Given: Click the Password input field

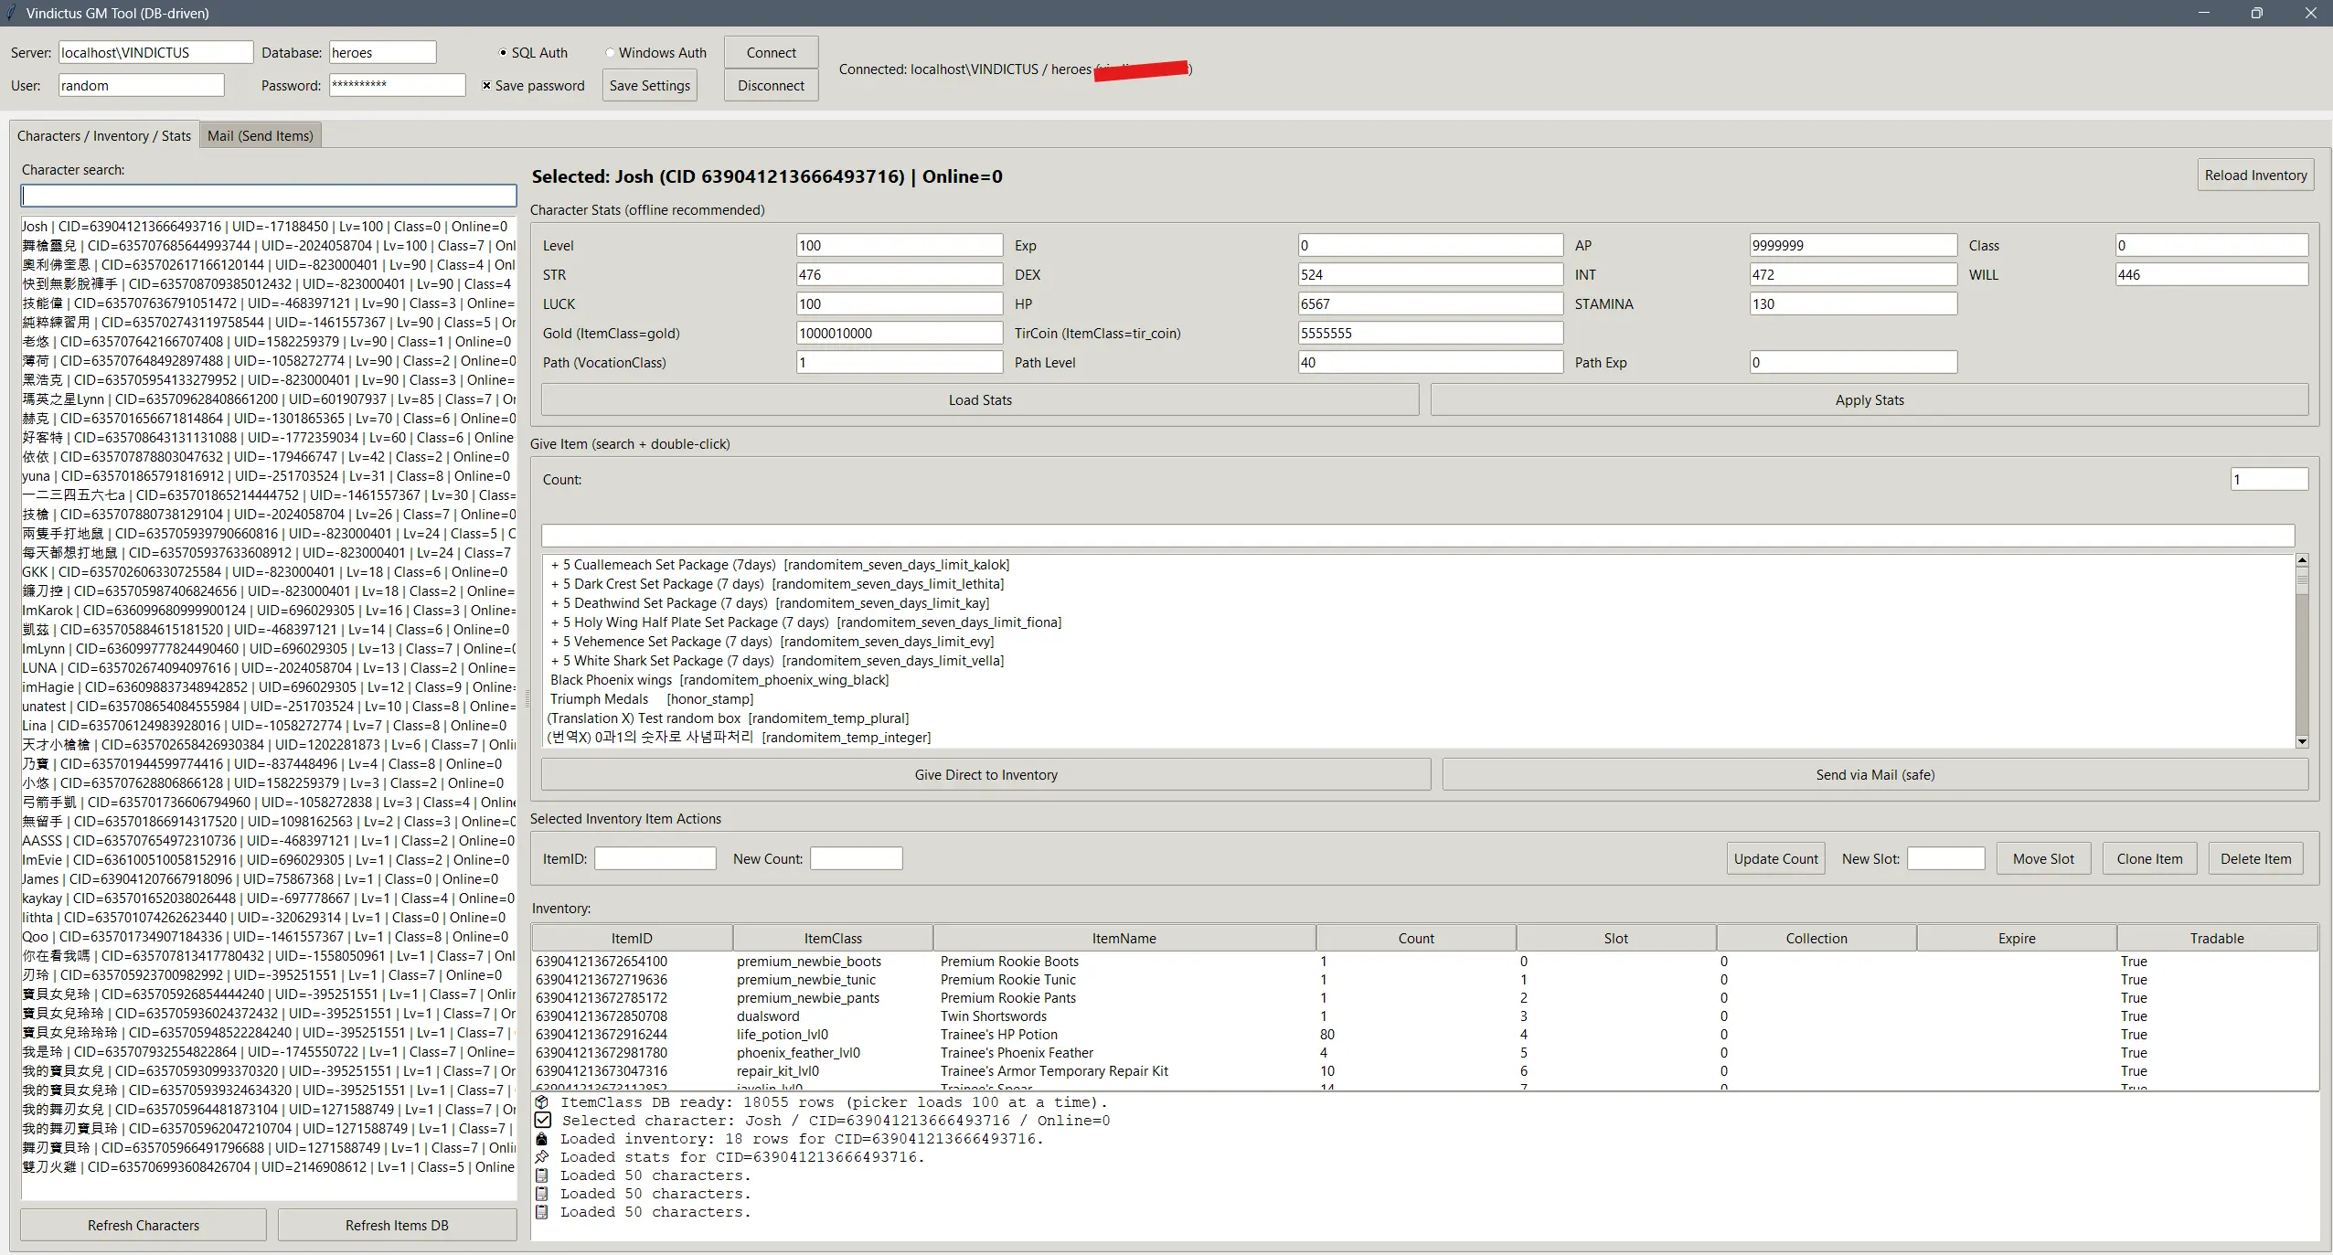Looking at the screenshot, I should (x=397, y=86).
